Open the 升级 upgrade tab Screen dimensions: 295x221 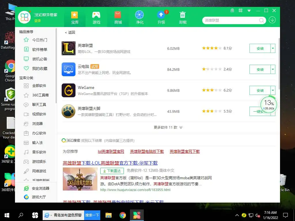click(161, 18)
